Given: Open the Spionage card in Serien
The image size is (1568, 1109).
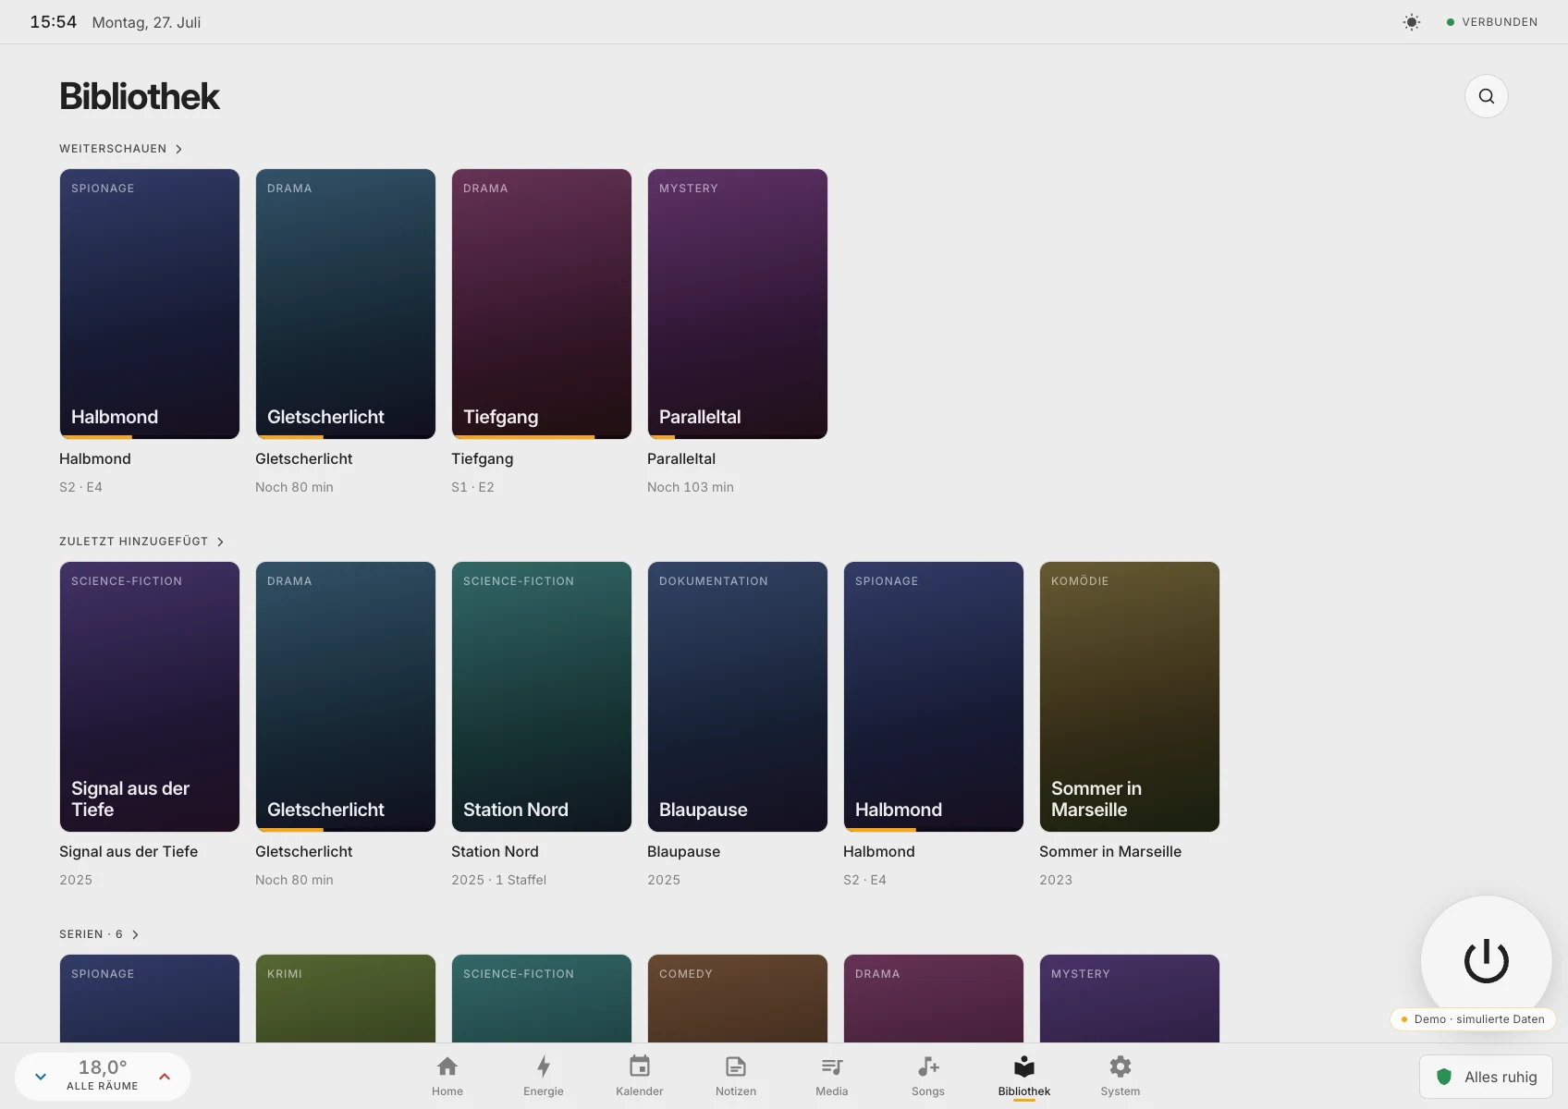Looking at the screenshot, I should click(x=150, y=998).
